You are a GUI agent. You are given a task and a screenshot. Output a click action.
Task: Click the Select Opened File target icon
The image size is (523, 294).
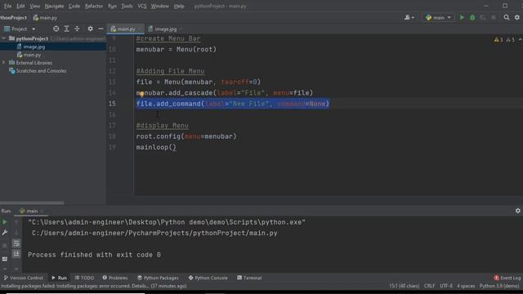click(56, 29)
